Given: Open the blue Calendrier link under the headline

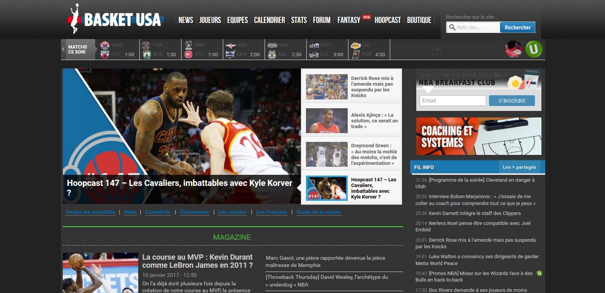Looking at the screenshot, I should pyautogui.click(x=157, y=212).
